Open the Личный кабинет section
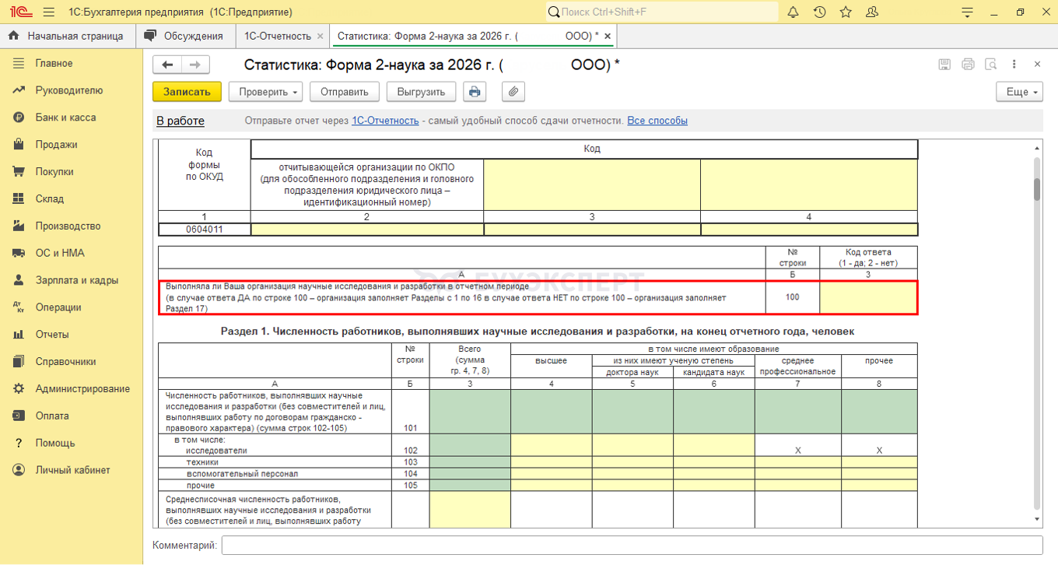This screenshot has height=565, width=1058. (72, 470)
